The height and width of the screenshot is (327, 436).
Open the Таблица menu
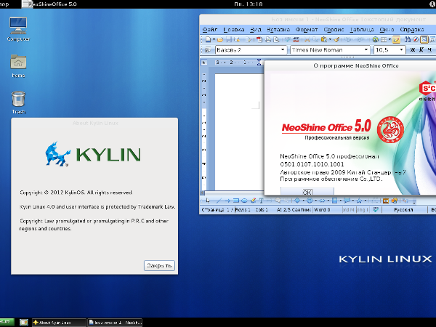(x=360, y=29)
